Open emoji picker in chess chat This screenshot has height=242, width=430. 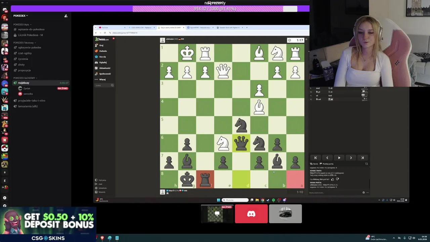pos(363,193)
